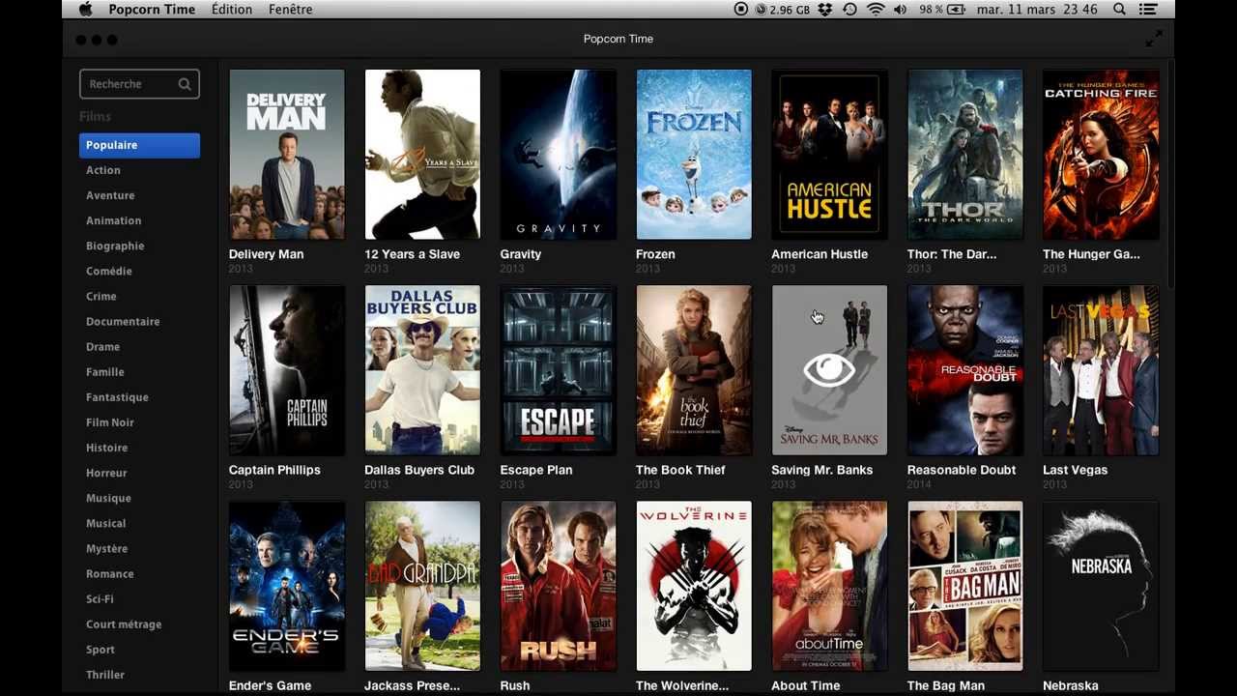Open the Delivery Man poster

(287, 155)
